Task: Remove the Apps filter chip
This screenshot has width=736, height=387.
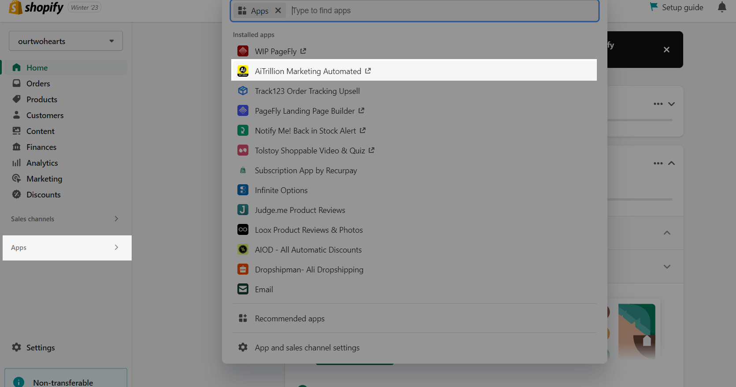Action: 278,11
